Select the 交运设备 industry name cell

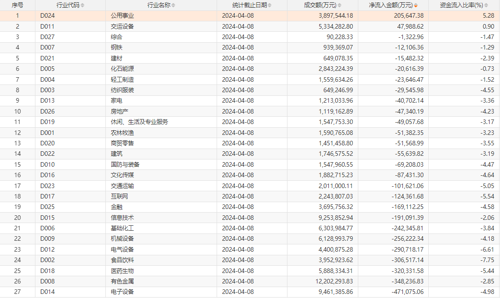[x=122, y=26]
